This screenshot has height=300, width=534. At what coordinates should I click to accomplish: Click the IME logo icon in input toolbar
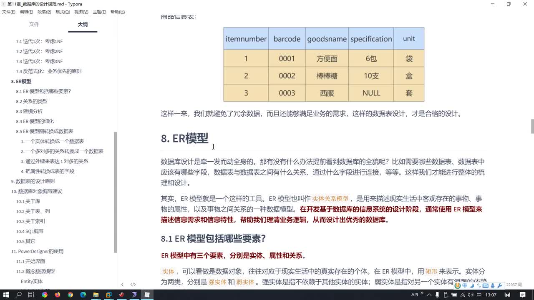pos(458,285)
